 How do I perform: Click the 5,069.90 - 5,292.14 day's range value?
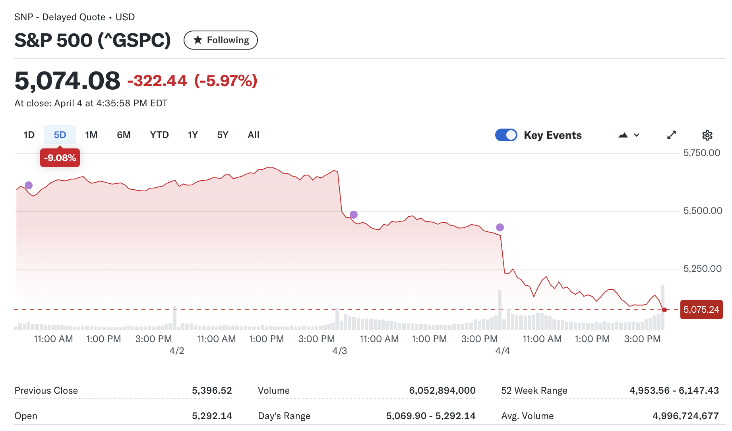point(431,416)
